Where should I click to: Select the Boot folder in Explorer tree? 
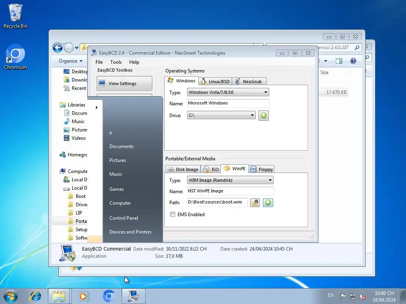(x=77, y=196)
